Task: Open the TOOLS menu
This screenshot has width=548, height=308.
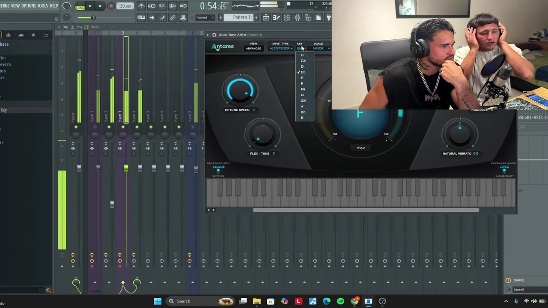Action: (43, 6)
